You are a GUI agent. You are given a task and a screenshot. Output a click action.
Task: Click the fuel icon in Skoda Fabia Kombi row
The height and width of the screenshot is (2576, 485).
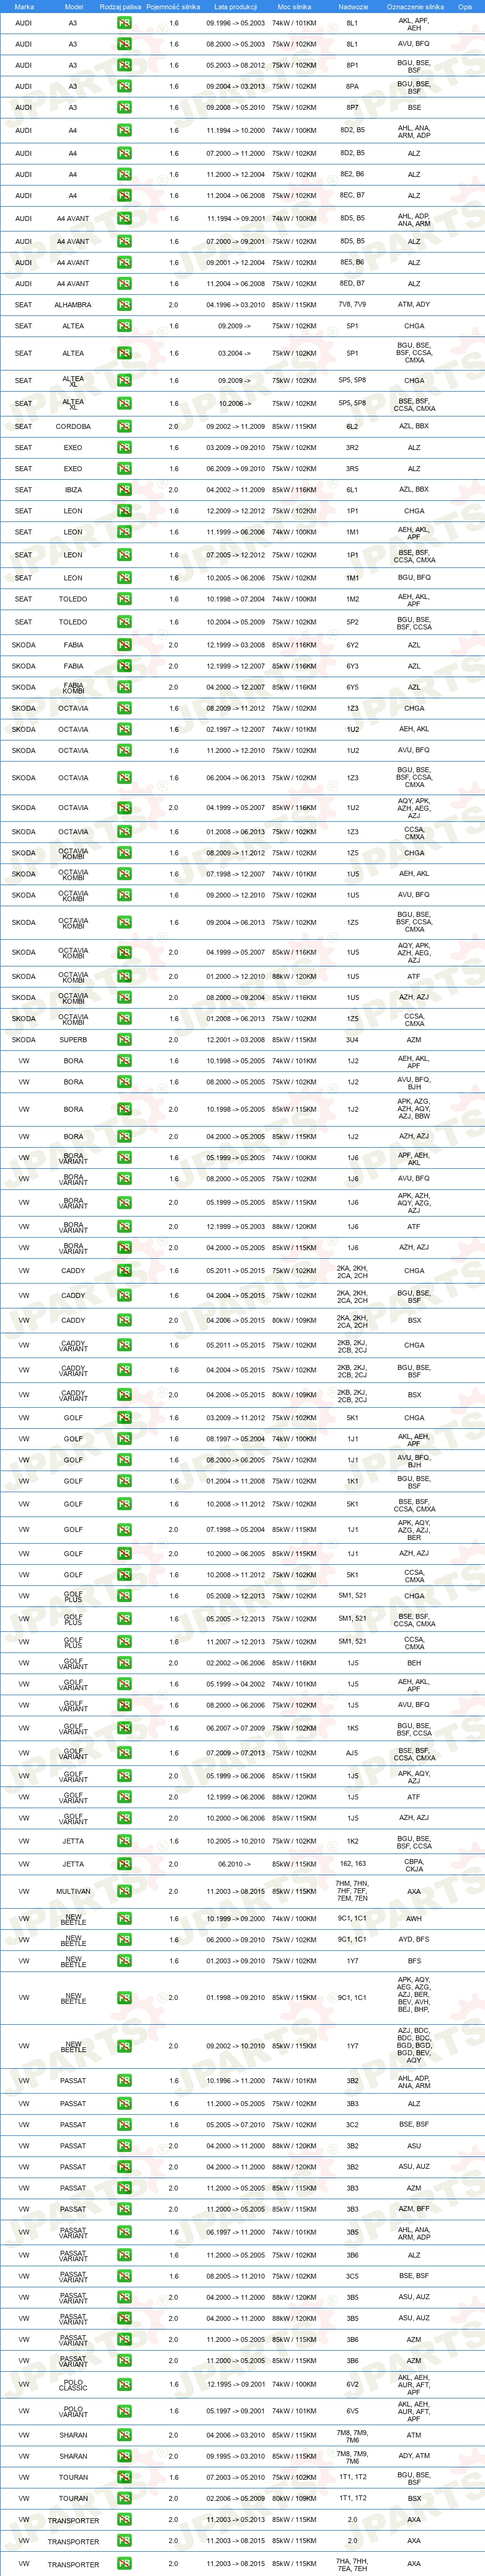(x=124, y=687)
